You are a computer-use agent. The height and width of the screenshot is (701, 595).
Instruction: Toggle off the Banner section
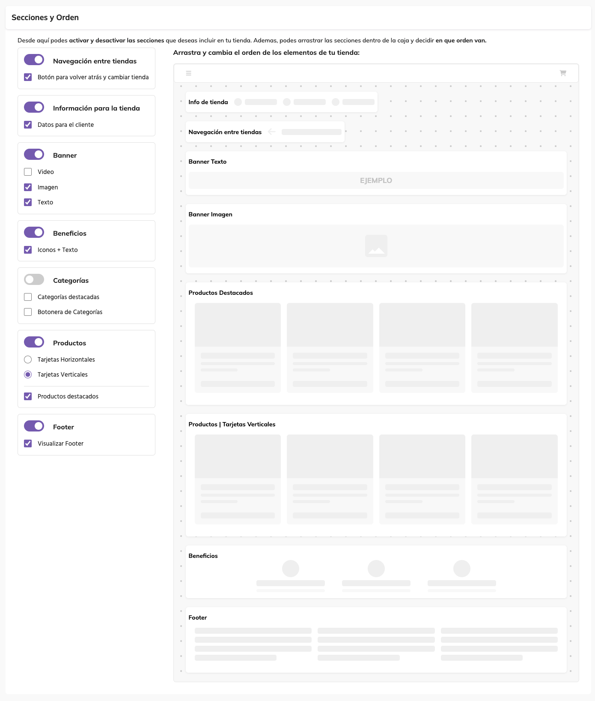pos(34,154)
